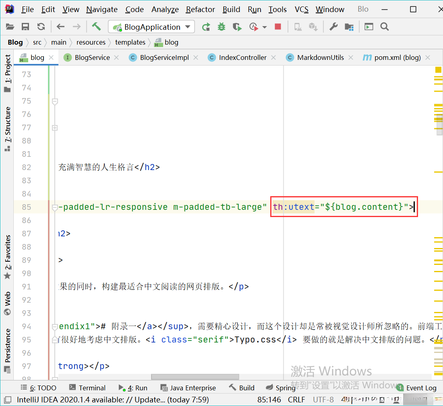Open Settings with the wrench icon

pyautogui.click(x=334, y=27)
